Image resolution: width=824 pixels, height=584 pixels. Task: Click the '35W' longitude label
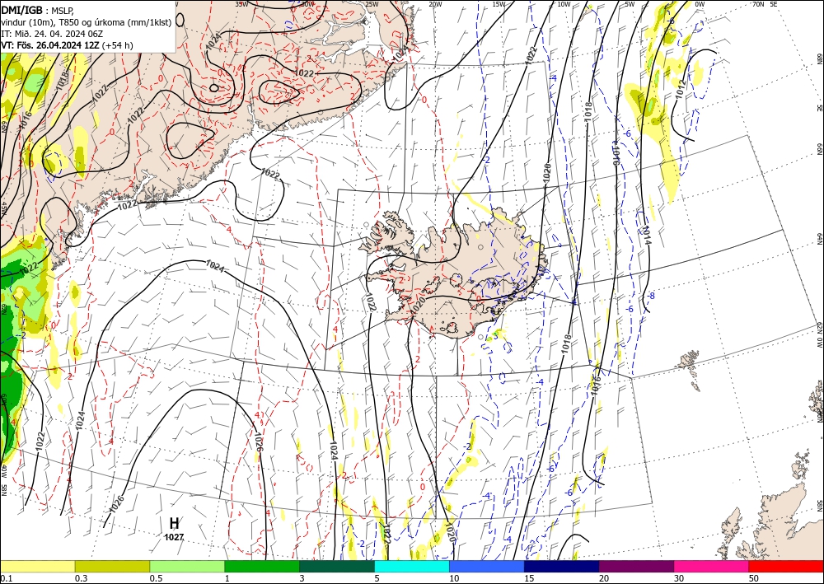[241, 4]
